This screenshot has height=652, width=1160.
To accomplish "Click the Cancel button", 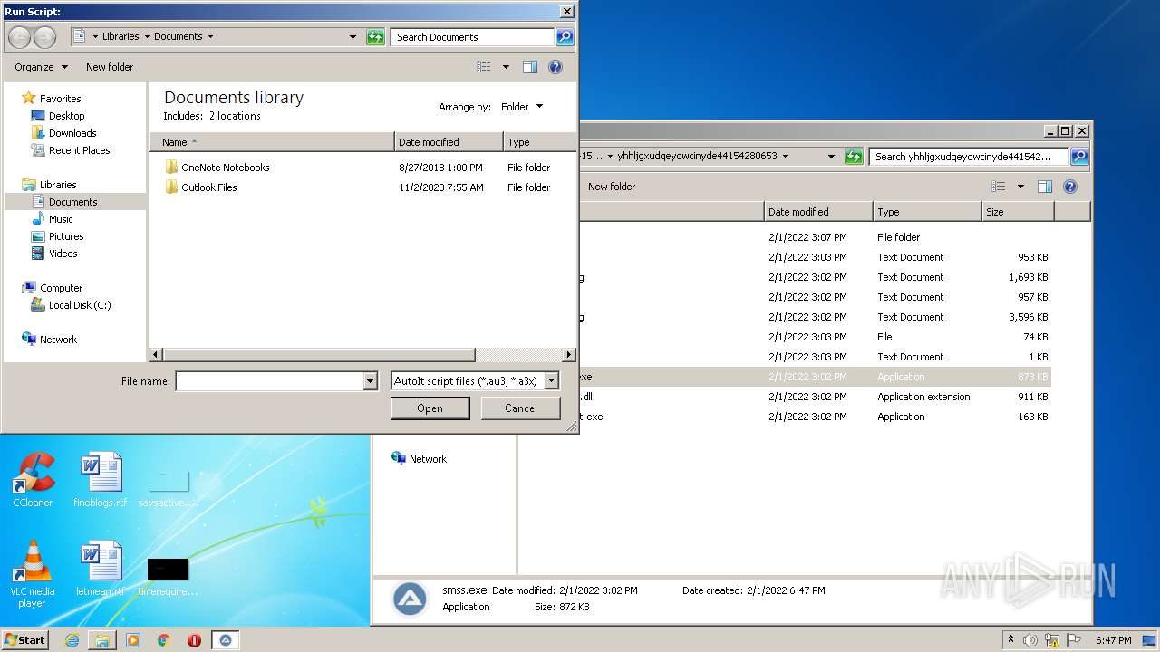I will (521, 408).
